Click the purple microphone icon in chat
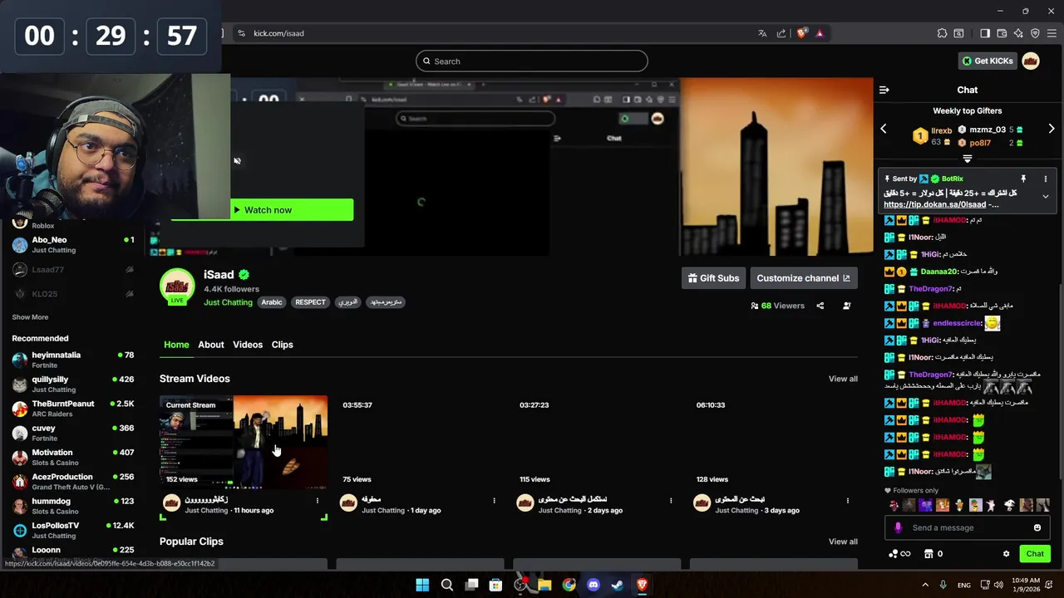The image size is (1064, 598). [x=898, y=527]
